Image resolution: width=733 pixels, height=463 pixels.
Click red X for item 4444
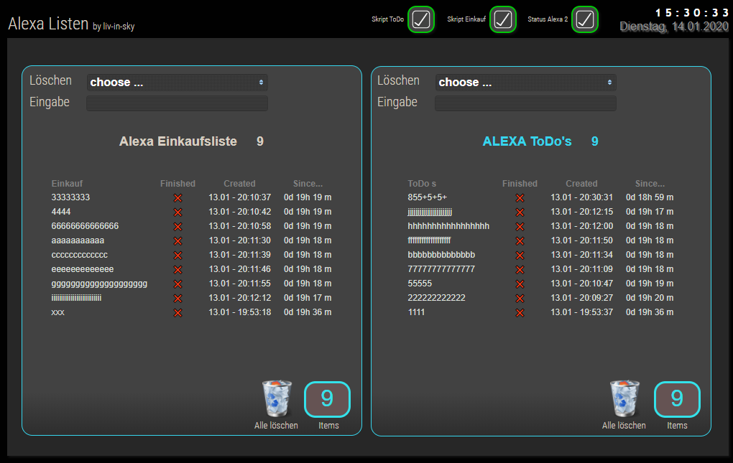point(178,212)
